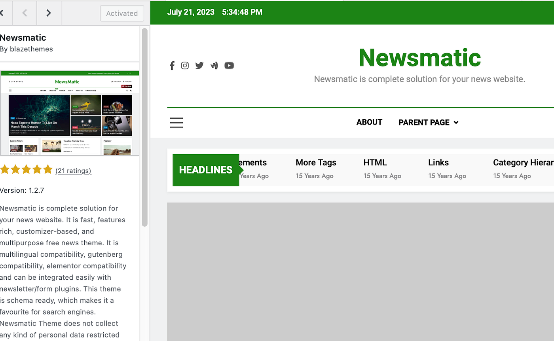The height and width of the screenshot is (341, 554).
Task: Click the theme details sidebar scrollbar
Action: point(144,127)
